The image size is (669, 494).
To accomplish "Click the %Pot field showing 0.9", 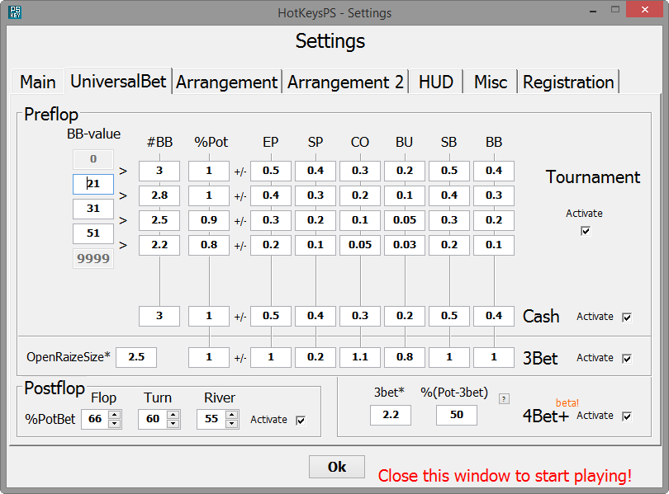I will pos(209,220).
